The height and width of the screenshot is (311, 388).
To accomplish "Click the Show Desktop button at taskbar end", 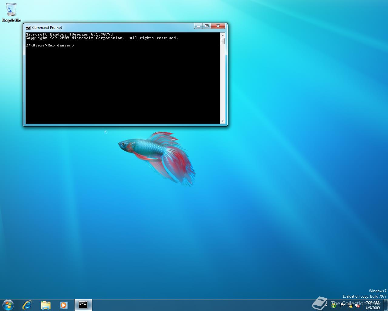I will (386, 305).
